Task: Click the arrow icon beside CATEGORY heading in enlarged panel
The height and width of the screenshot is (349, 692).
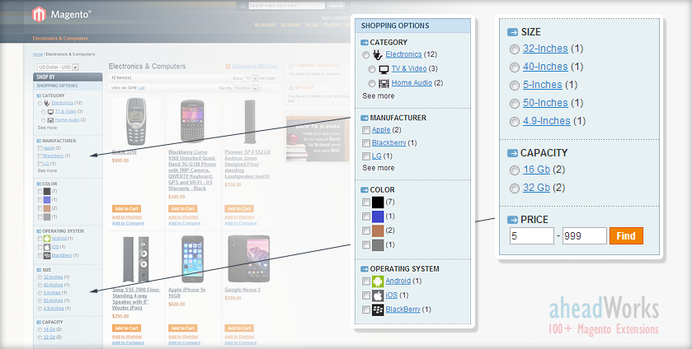Action: pyautogui.click(x=365, y=43)
